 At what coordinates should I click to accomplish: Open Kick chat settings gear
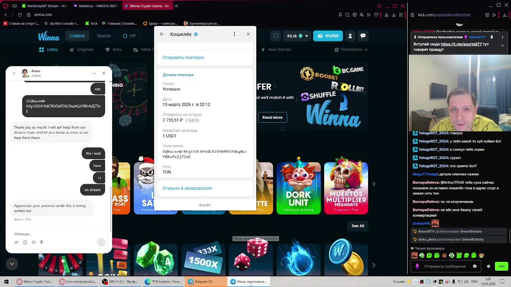coord(489,266)
